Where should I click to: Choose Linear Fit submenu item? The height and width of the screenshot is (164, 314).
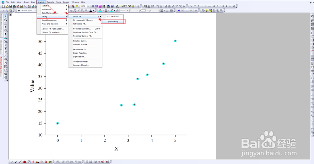82,17
